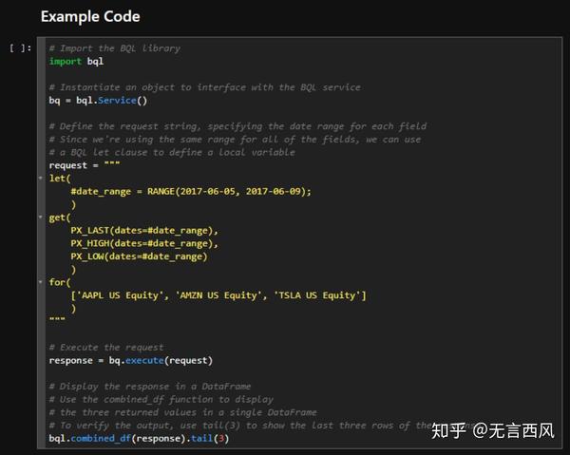
Task: Click the 'AAPL US Equity' string
Action: pos(118,295)
